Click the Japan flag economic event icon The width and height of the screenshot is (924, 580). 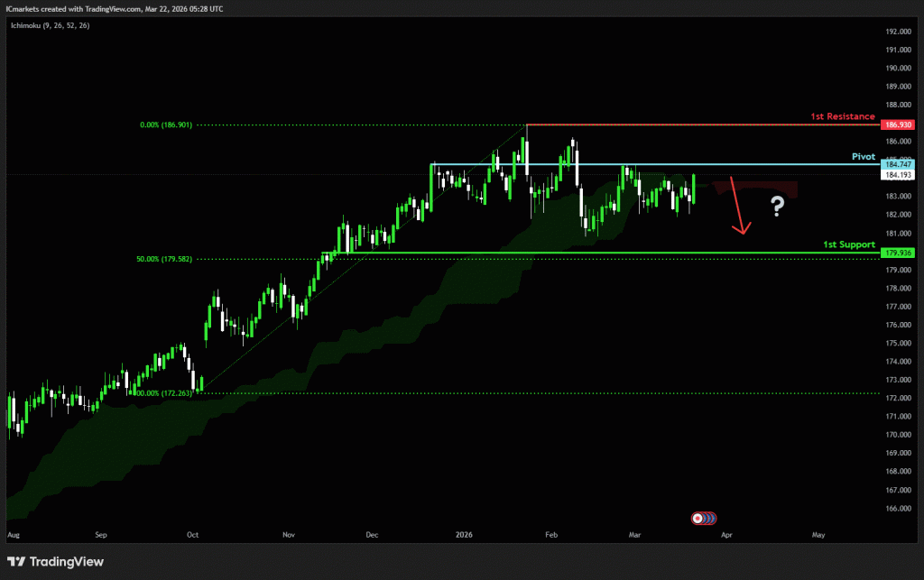click(698, 518)
